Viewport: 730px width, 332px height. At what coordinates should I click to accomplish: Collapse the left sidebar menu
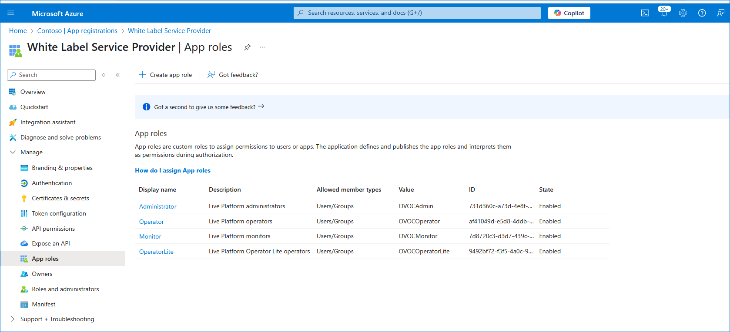tap(117, 75)
